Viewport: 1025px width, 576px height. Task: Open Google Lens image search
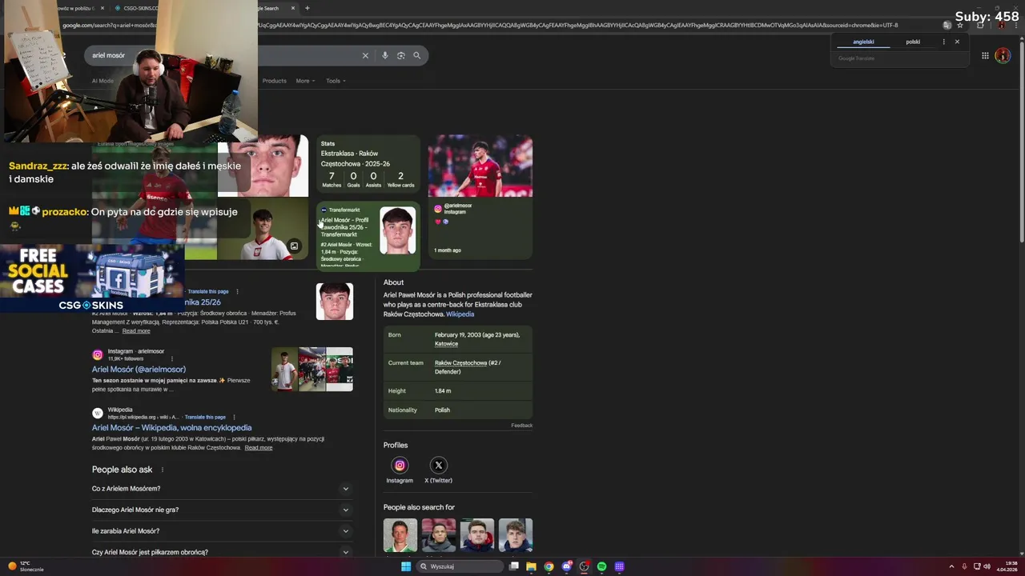click(x=401, y=55)
